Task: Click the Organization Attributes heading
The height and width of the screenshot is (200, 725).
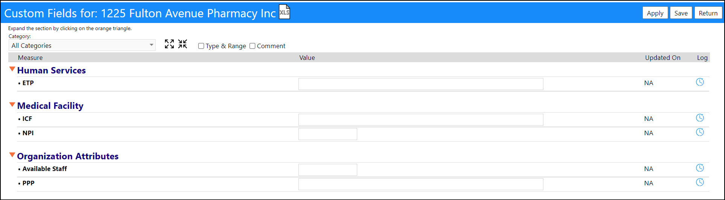Action: 68,156
